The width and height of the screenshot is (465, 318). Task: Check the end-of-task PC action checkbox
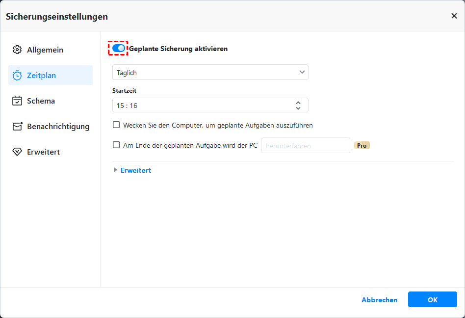[116, 145]
